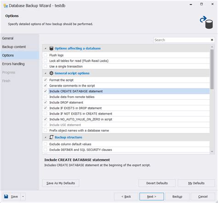This screenshot has height=203, width=218.
Task: Restore Devart Defaults
Action: [157, 183]
